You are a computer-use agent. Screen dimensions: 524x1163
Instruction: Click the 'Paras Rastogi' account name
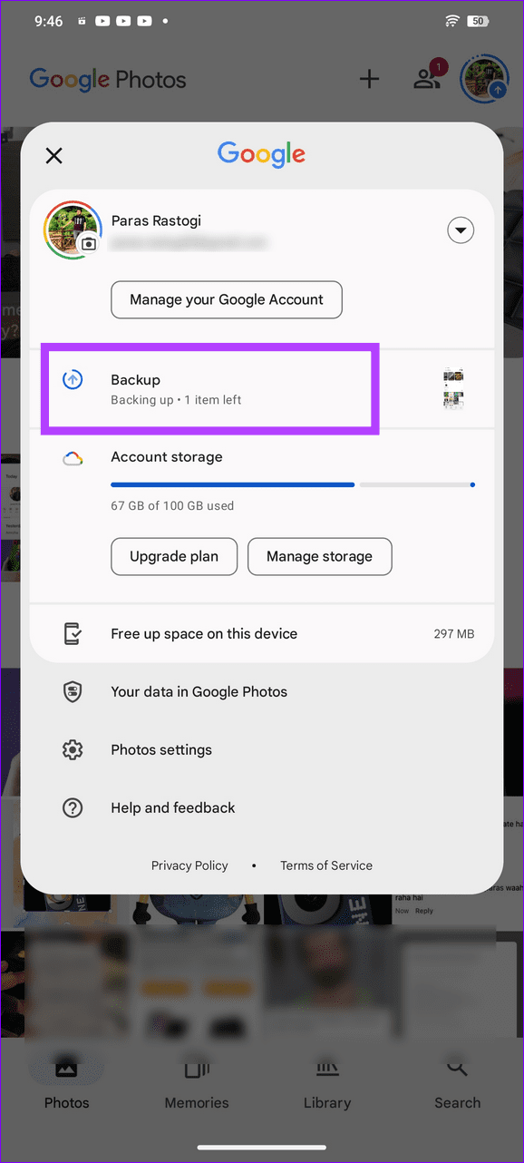coord(154,221)
